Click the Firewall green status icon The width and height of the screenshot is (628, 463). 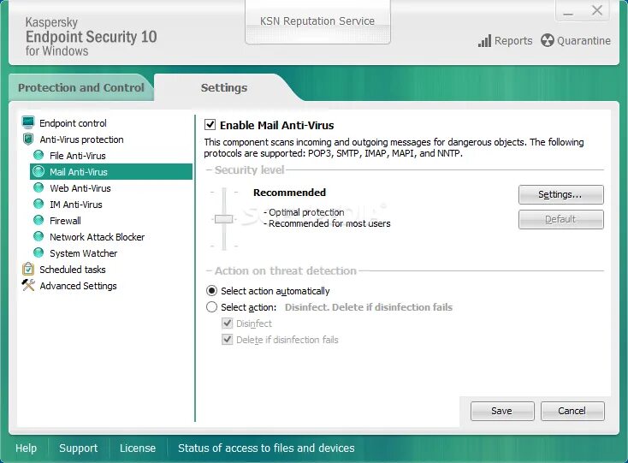tap(39, 220)
